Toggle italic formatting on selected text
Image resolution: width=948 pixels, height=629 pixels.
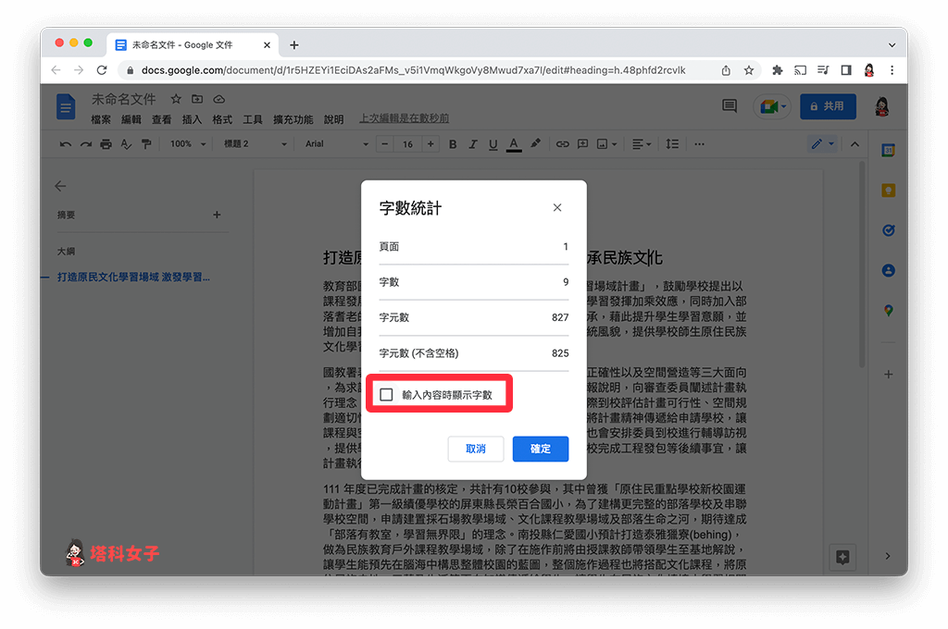click(x=472, y=143)
